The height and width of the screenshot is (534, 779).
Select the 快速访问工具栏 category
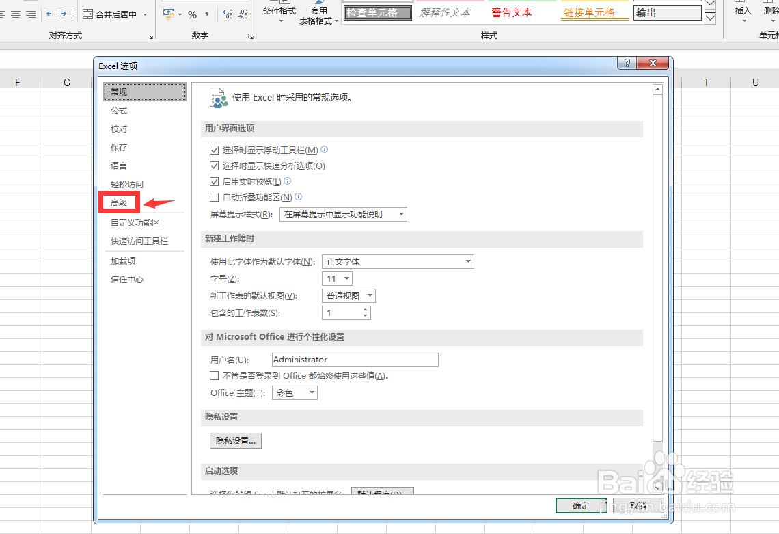point(145,241)
